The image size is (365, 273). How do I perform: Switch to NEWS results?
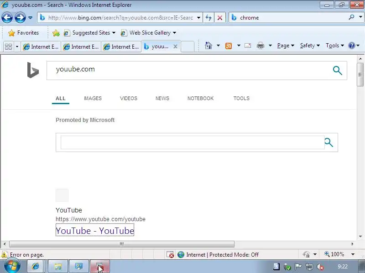[162, 98]
